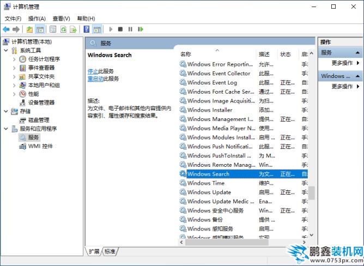Screen dimensions: 364x266
Task: Collapse the 系统工具 tree node
Action: click(x=6, y=50)
